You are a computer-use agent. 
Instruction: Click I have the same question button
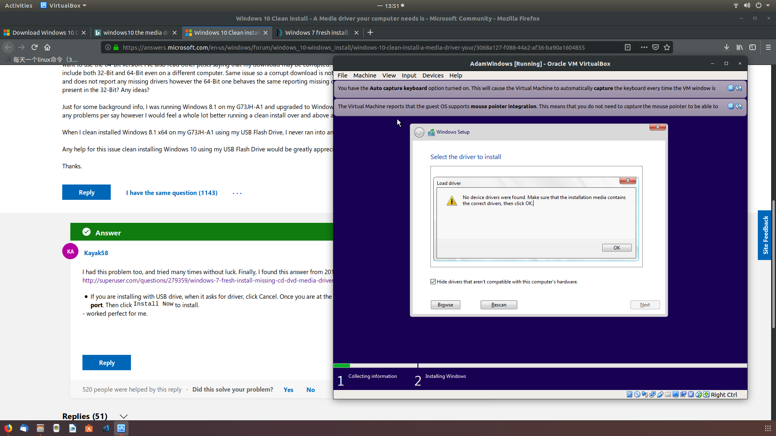pos(171,192)
